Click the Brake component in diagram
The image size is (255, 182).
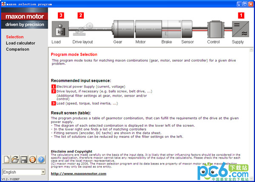point(172,29)
